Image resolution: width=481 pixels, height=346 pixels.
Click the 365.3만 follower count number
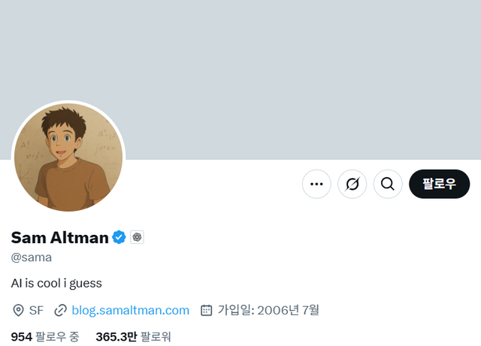point(116,337)
